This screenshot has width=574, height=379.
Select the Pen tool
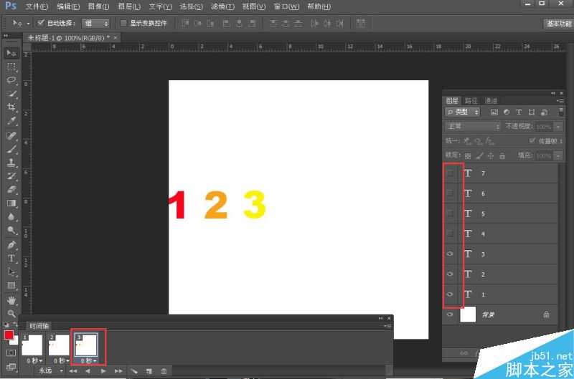(x=11, y=244)
